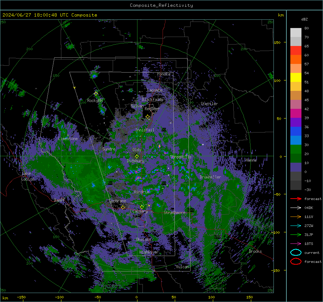Viewport: 323px width, 302px height.
Task: Click the Ponoka city label
Action: 164,74
